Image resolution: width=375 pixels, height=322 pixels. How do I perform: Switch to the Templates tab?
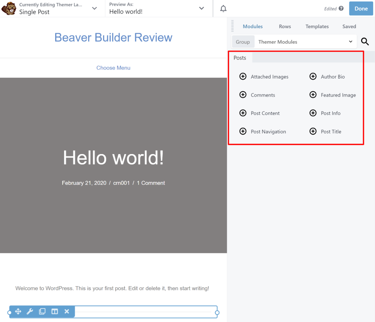point(317,26)
